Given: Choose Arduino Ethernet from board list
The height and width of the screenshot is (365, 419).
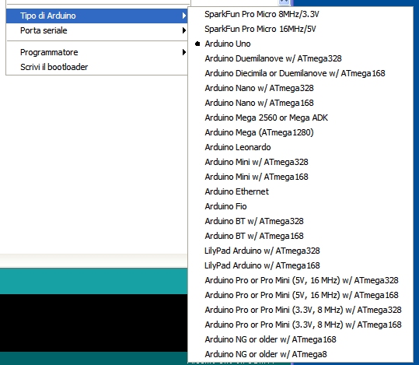Looking at the screenshot, I should tap(300, 191).
